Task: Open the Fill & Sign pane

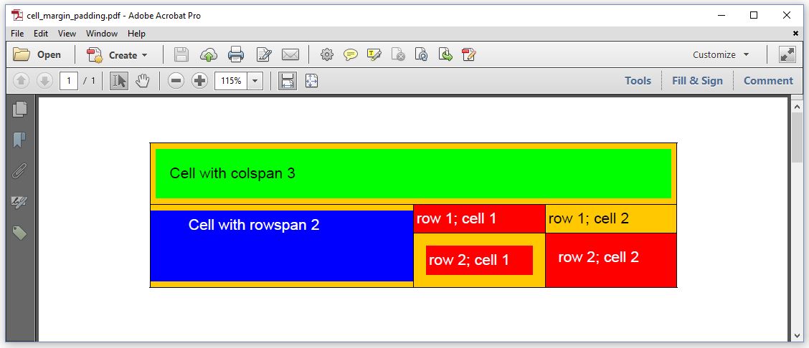Action: [x=697, y=81]
